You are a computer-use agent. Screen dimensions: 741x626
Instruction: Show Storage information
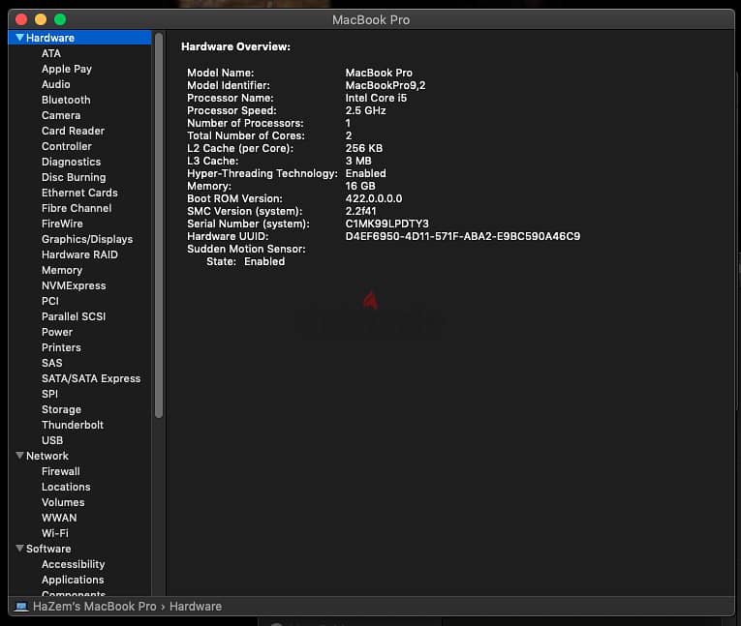(x=61, y=409)
